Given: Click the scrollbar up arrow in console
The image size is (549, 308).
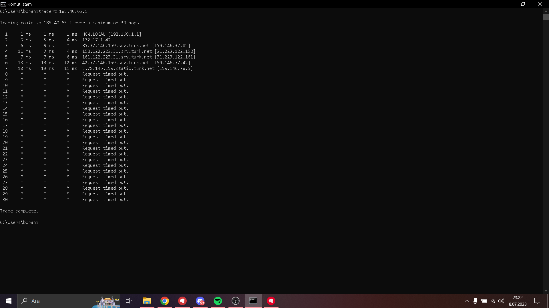Looking at the screenshot, I should 546,11.
